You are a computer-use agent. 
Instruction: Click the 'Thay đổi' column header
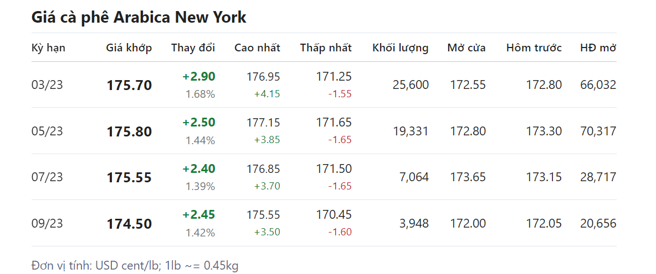tap(193, 48)
